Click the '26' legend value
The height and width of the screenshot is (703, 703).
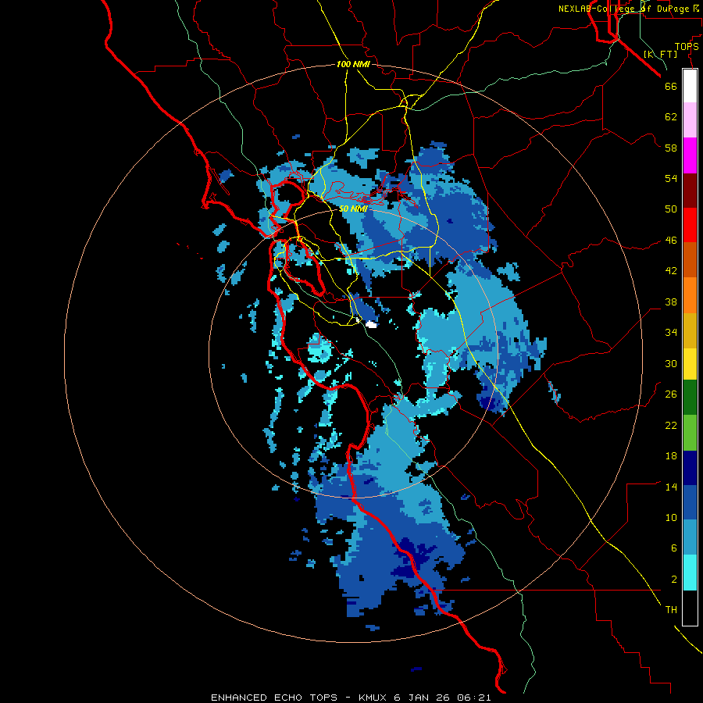tap(671, 394)
